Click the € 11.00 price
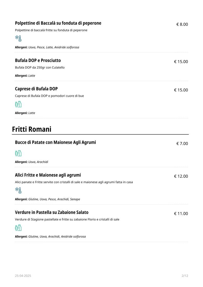The width and height of the screenshot is (203, 287). [181, 214]
